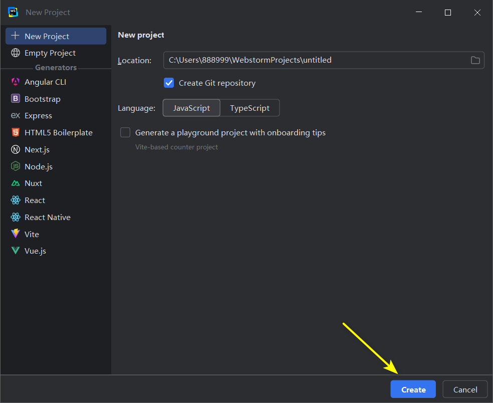The height and width of the screenshot is (403, 493).
Task: Select HTML5 Boilerplate generator
Action: coord(56,132)
